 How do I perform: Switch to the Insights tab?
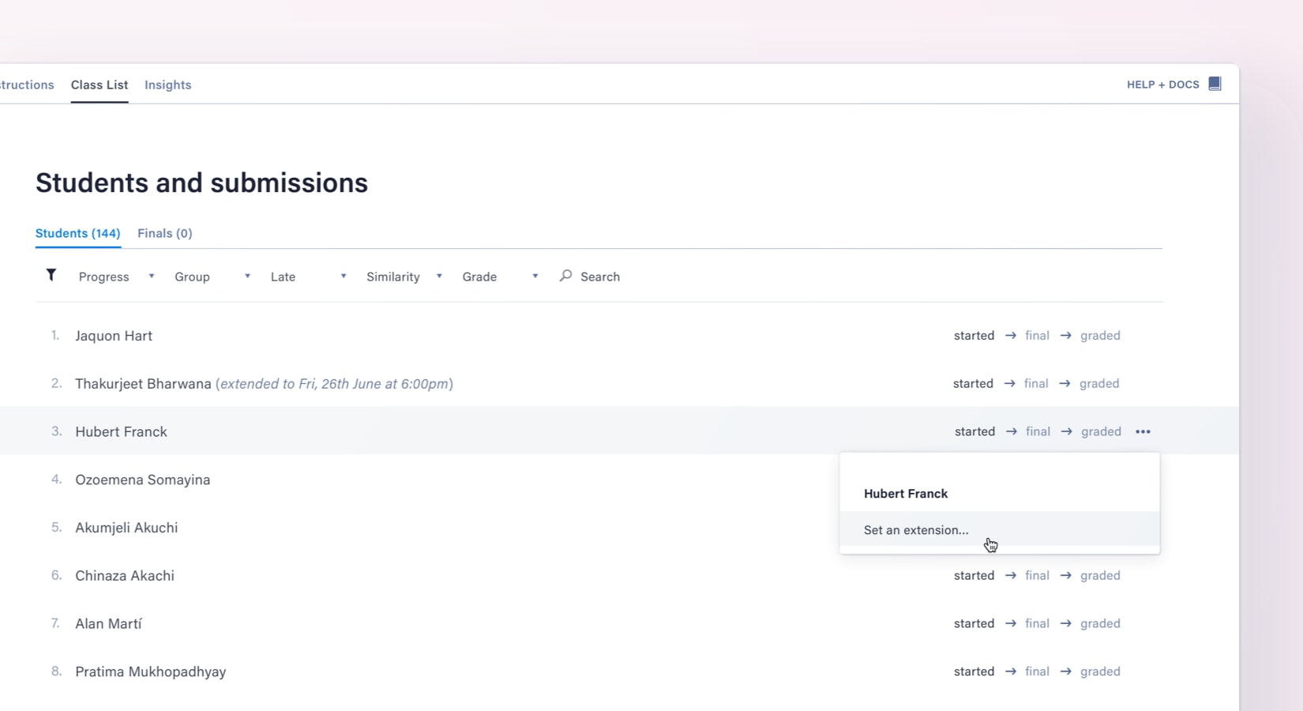pyautogui.click(x=167, y=85)
